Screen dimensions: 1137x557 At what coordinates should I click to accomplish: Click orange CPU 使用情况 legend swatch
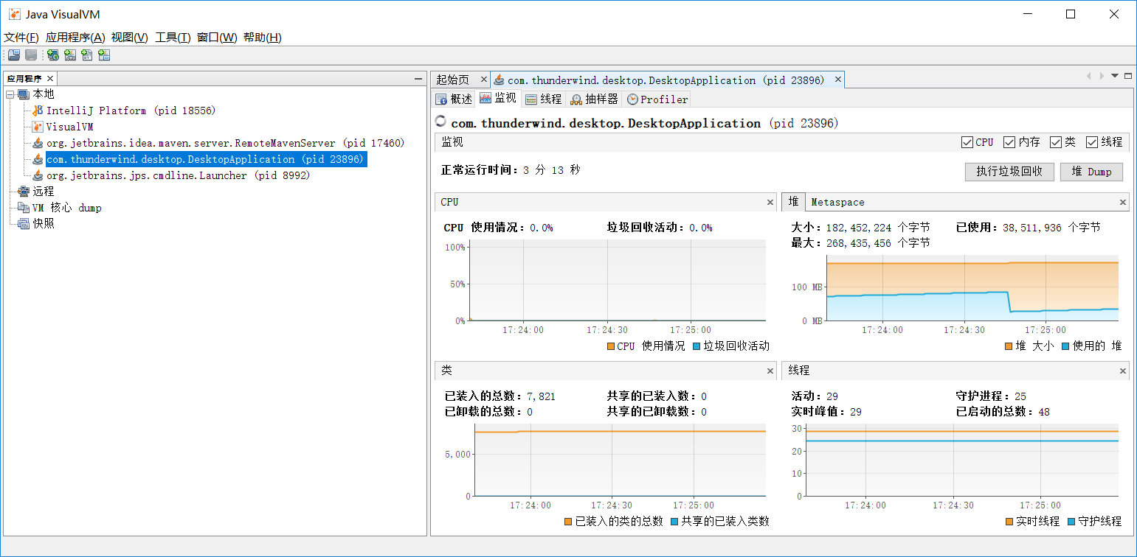pos(611,346)
